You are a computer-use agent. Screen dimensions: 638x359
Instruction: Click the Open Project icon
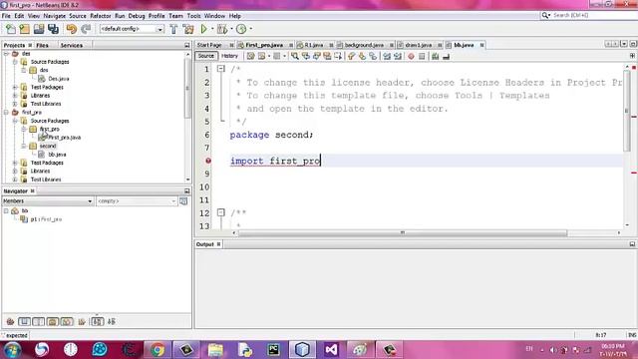[x=39, y=29]
